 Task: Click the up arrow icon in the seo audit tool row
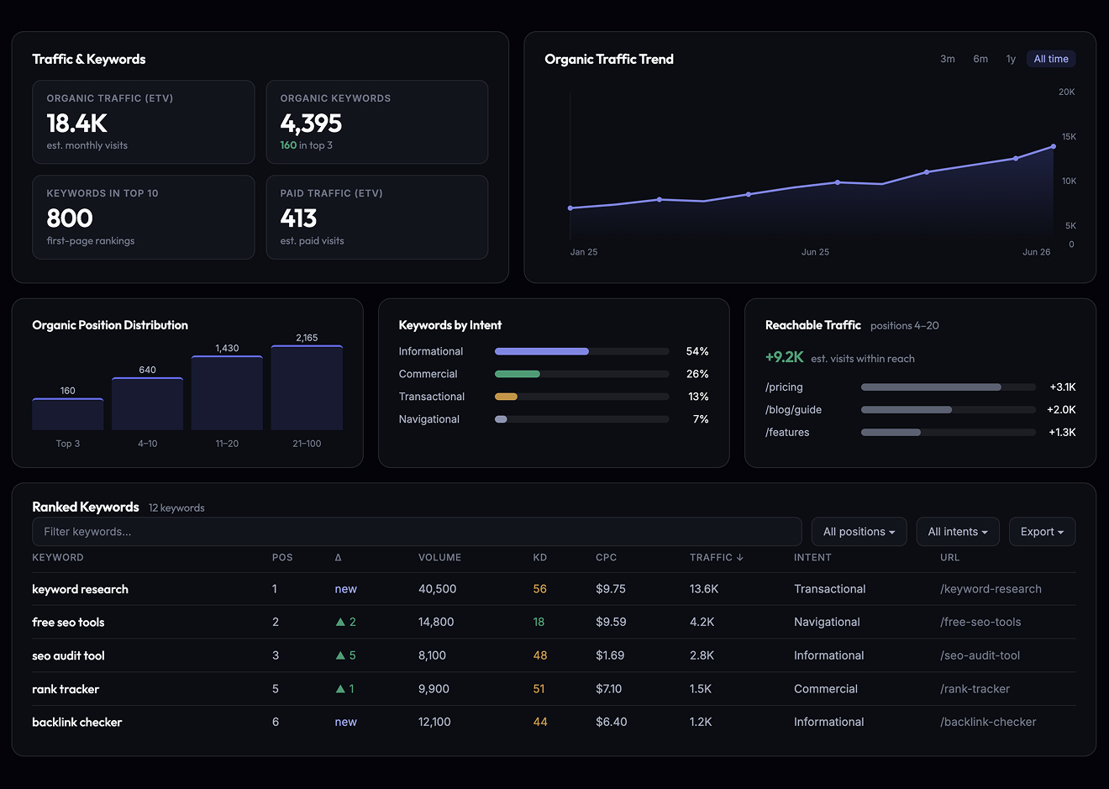click(340, 655)
